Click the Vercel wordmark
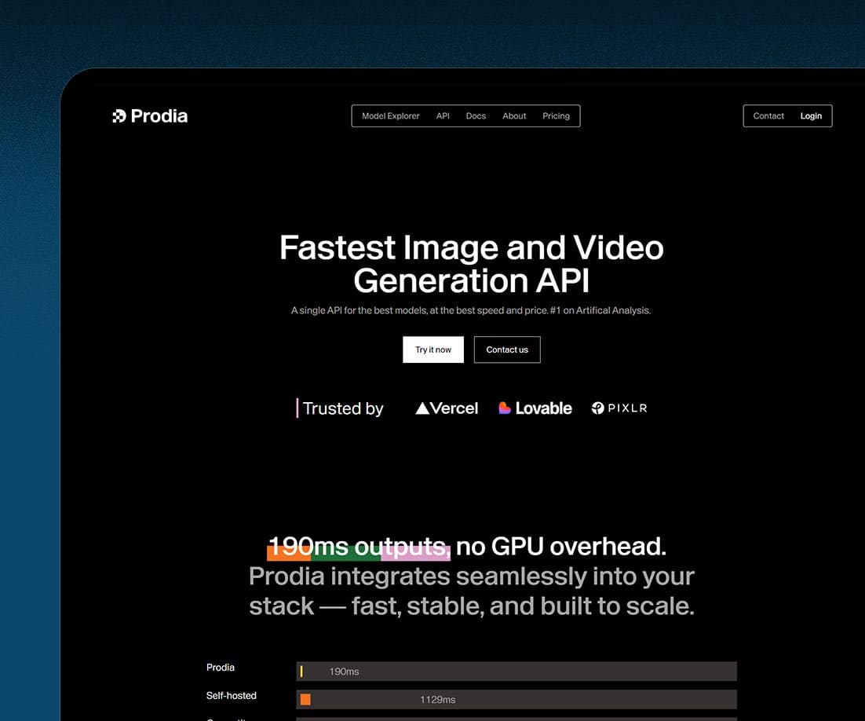The width and height of the screenshot is (865, 721). pos(454,408)
